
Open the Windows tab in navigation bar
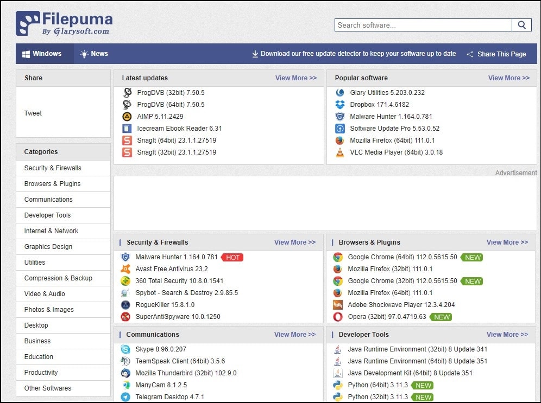(x=45, y=54)
